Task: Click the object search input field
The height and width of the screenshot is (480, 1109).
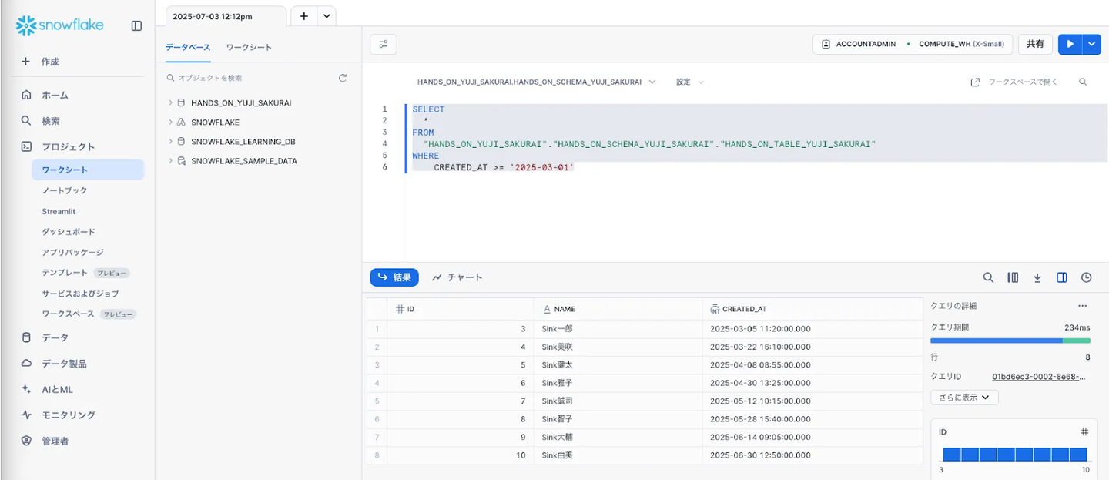Action: (253, 78)
